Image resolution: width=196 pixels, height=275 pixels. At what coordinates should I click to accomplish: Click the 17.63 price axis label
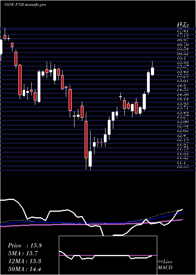[x=183, y=26]
